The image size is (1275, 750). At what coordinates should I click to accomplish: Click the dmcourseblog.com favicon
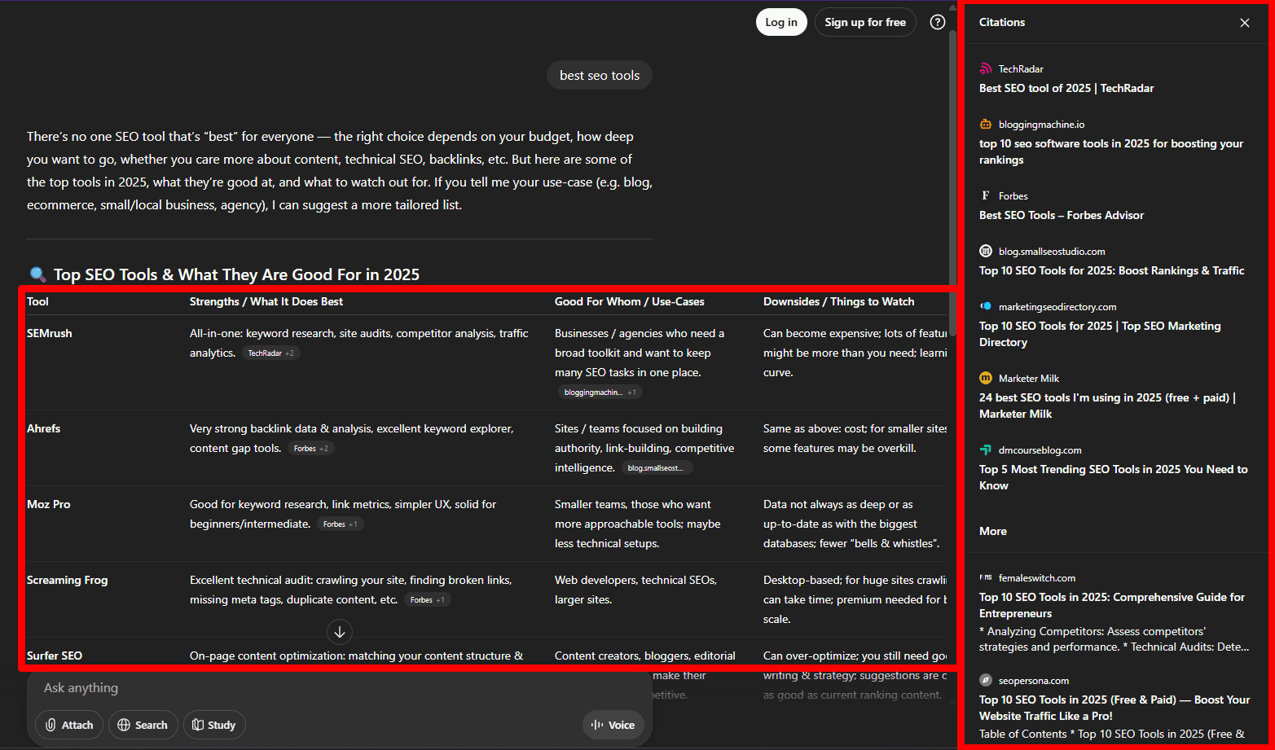click(x=986, y=450)
